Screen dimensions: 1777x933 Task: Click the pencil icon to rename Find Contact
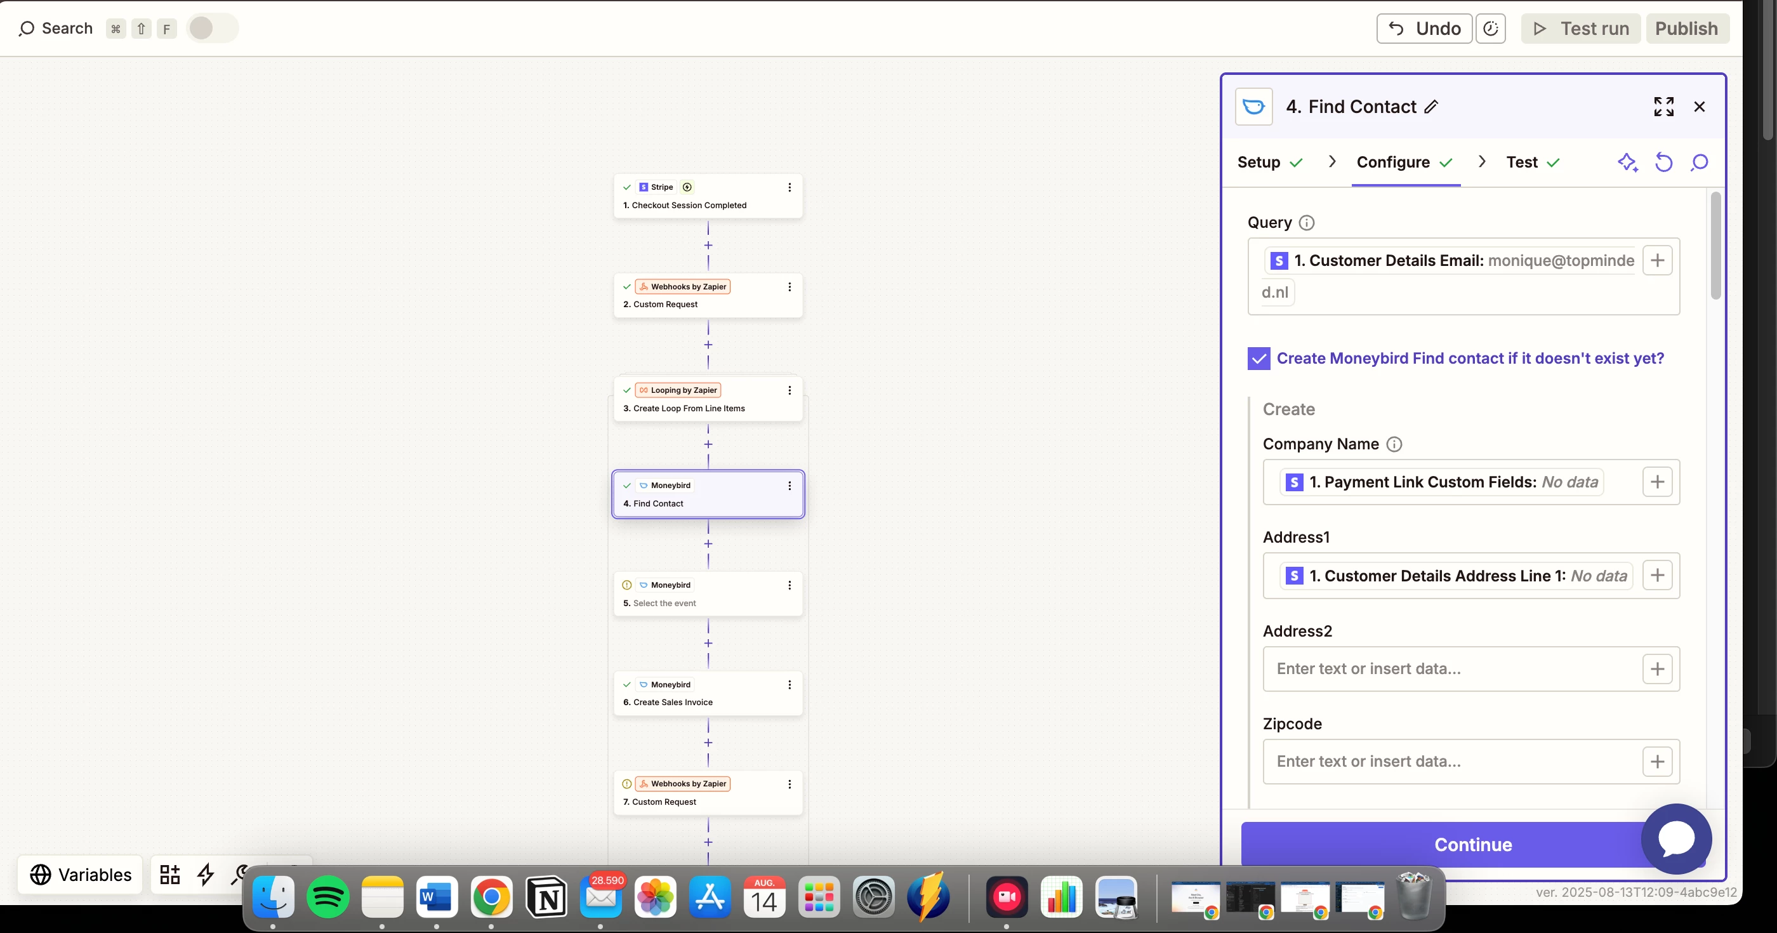click(1431, 106)
